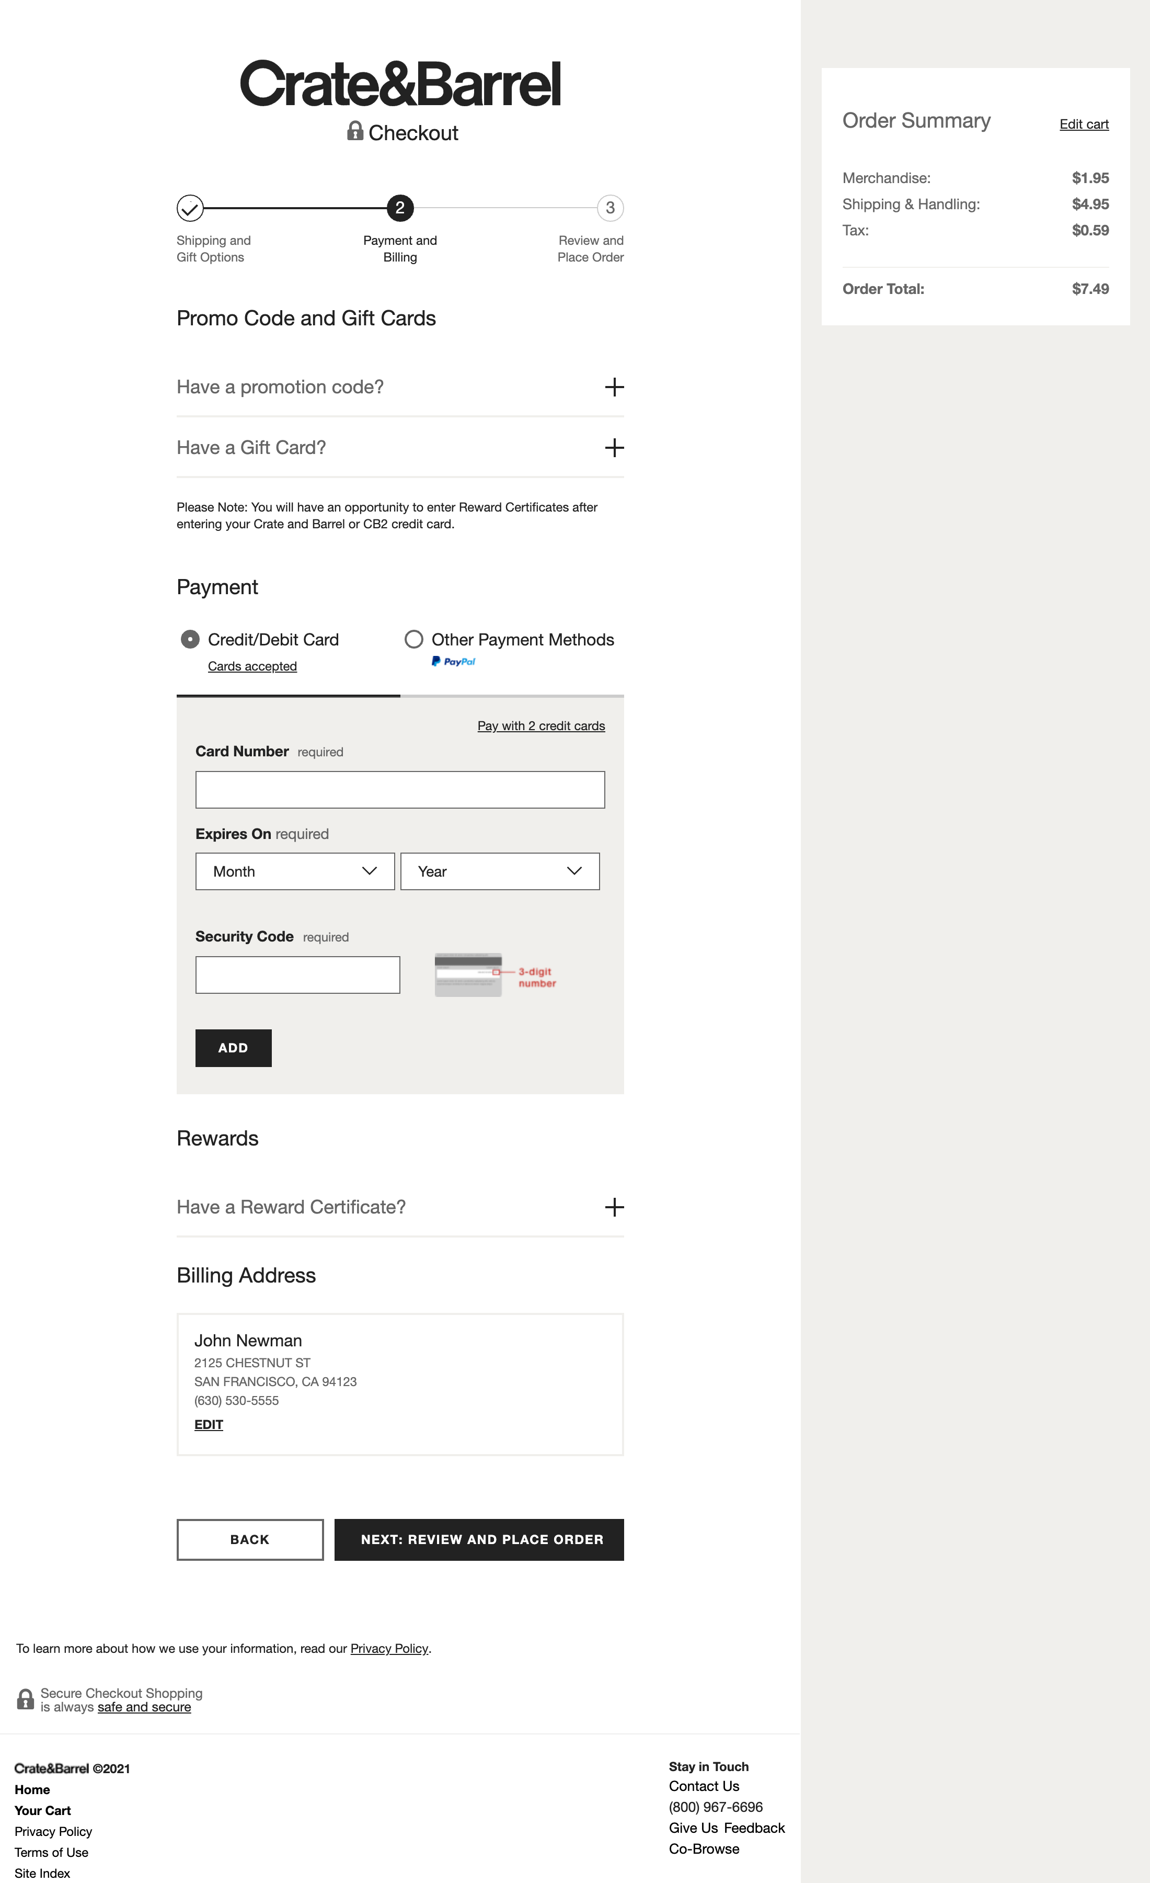Open the expiration Month dropdown

tap(295, 871)
